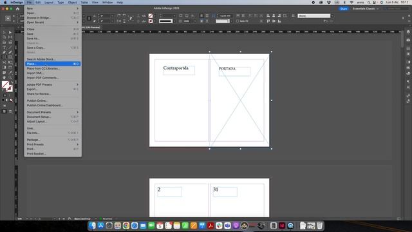Select the Rectangle shape tool

10,57
